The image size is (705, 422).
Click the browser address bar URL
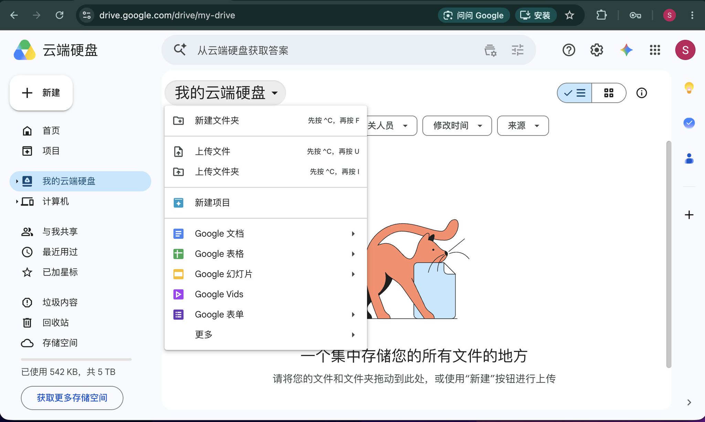[x=167, y=15]
